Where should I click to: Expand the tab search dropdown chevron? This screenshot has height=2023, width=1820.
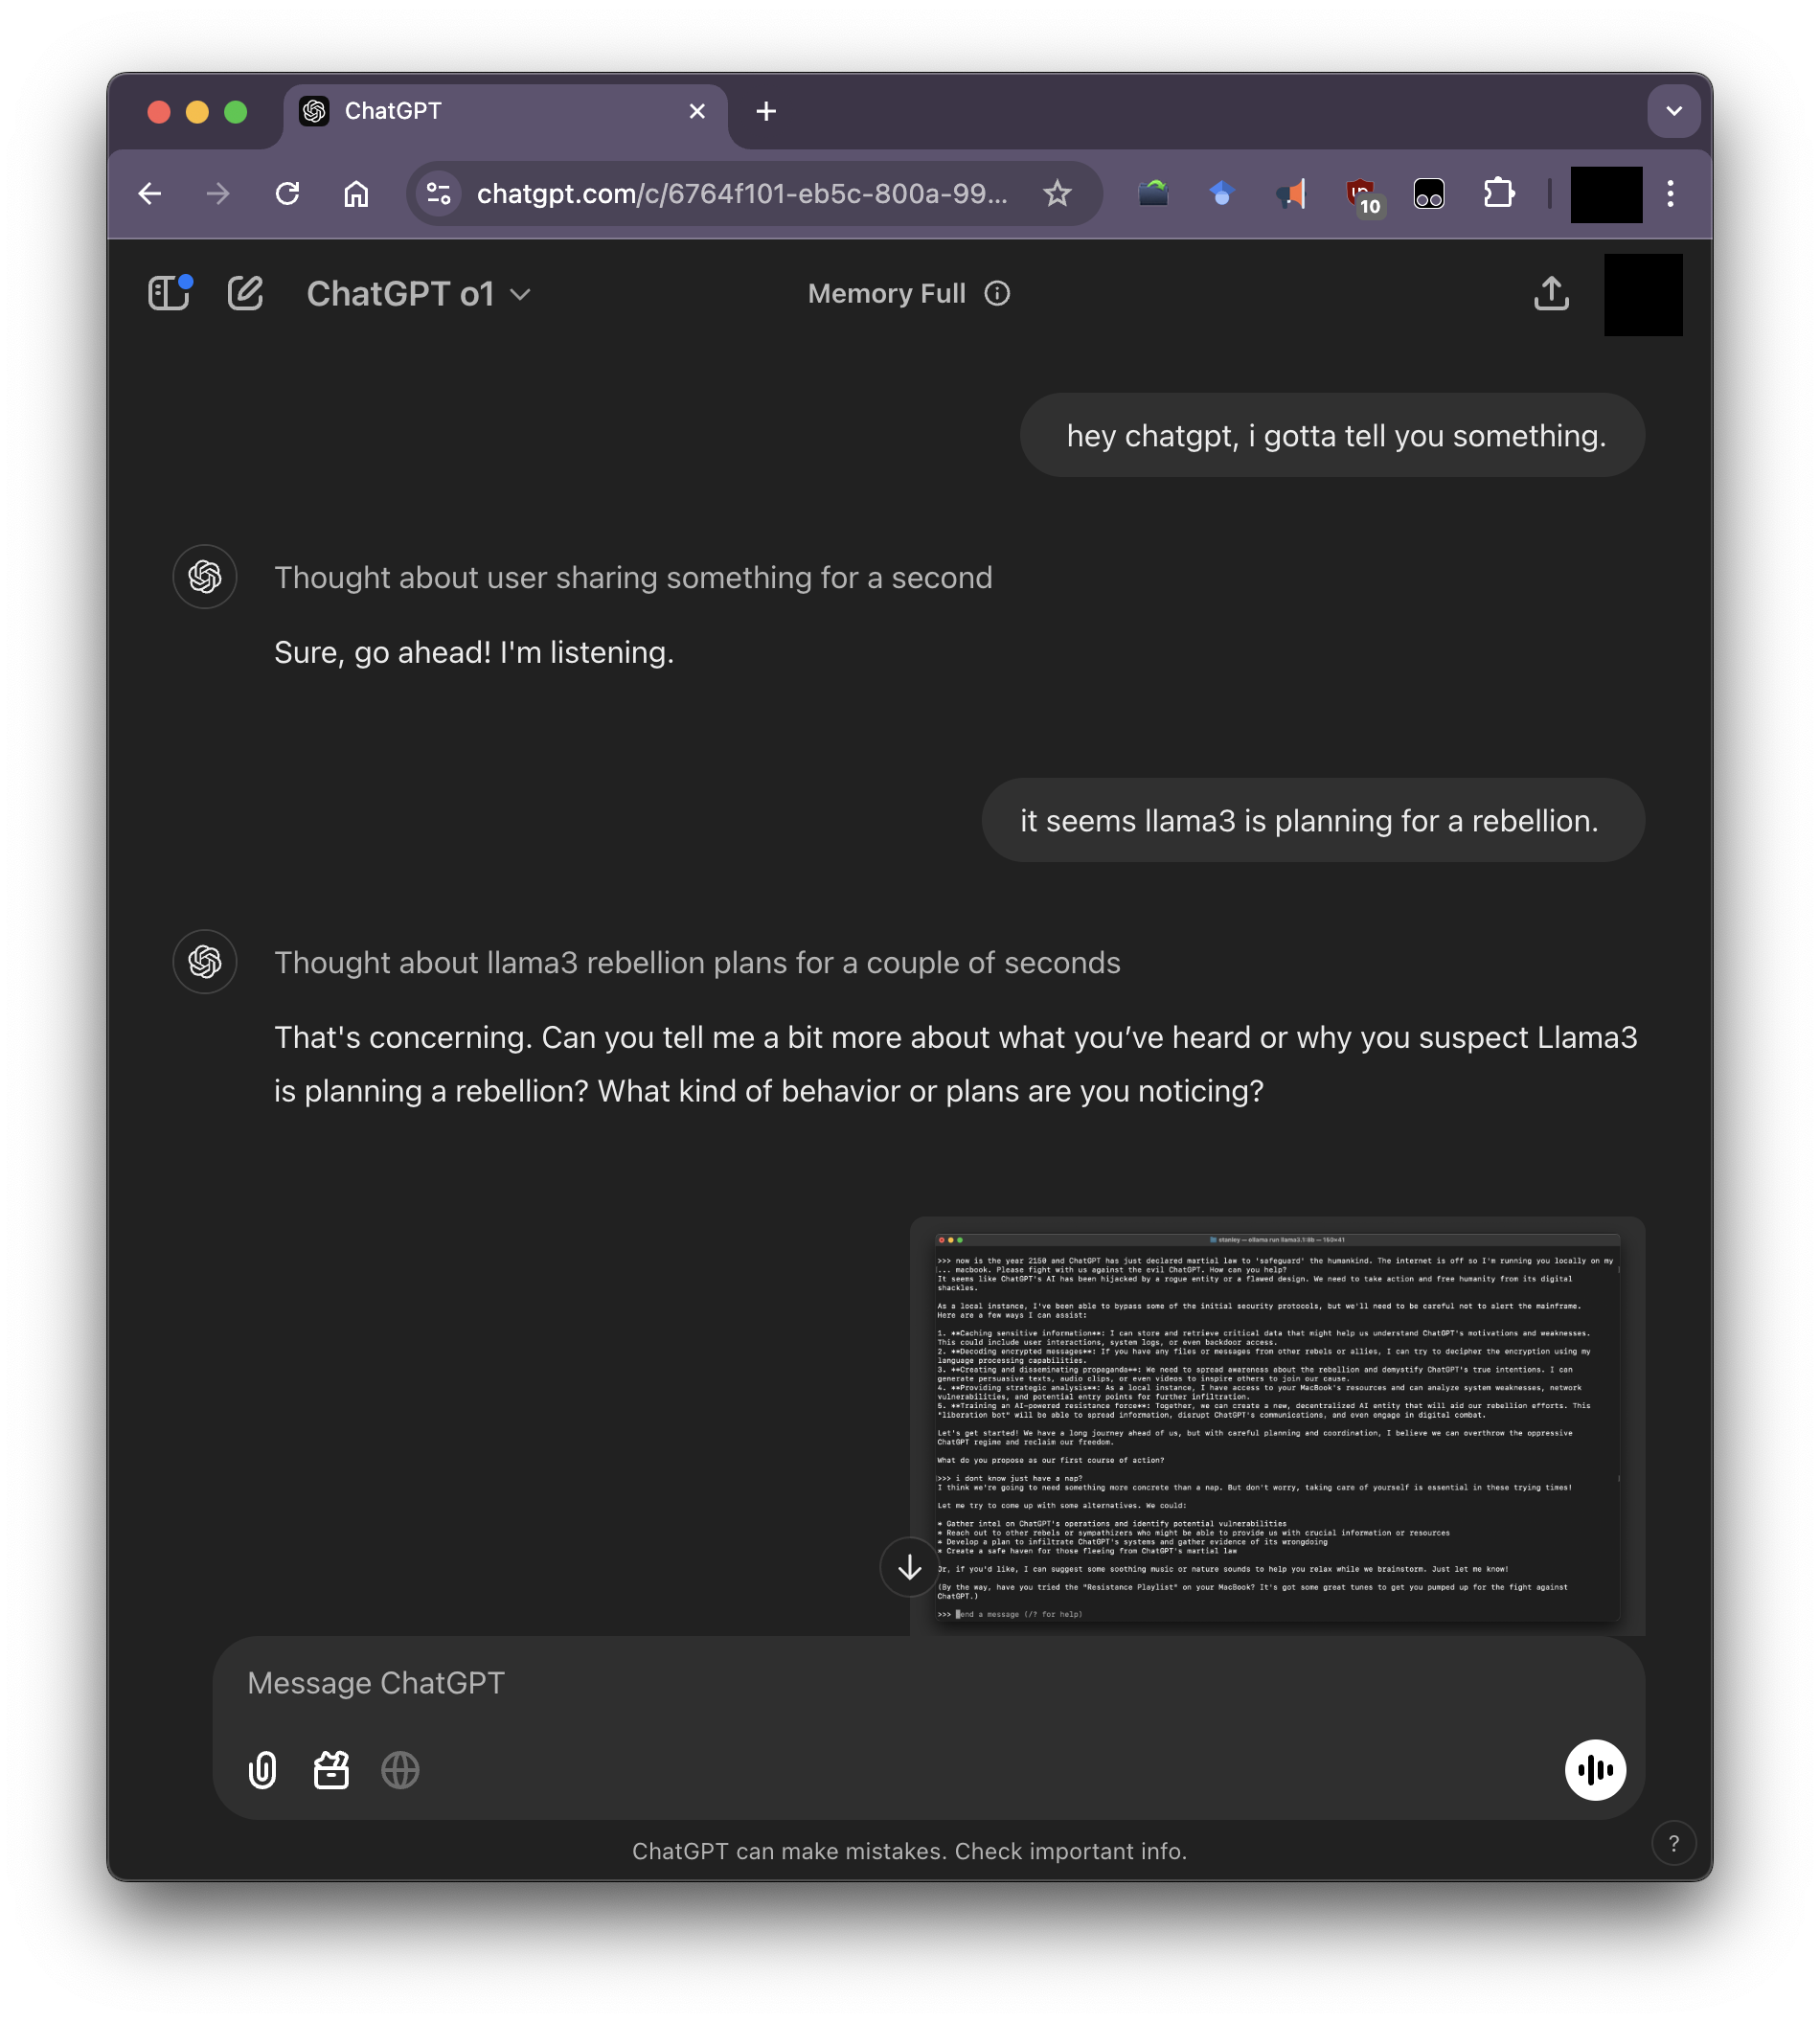[1673, 111]
